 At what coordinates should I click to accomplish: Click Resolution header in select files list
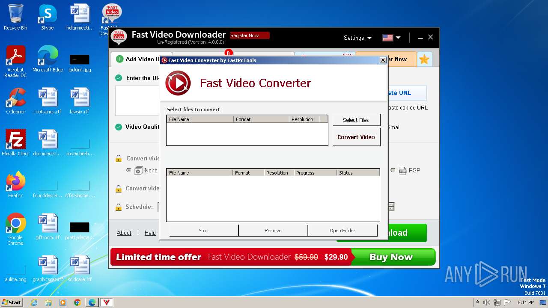(304, 119)
